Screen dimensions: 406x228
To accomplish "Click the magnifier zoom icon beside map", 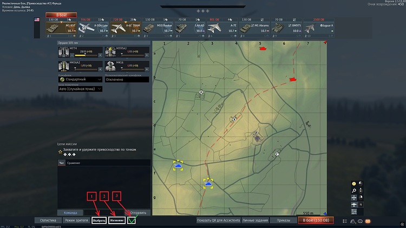I will coord(353,191).
